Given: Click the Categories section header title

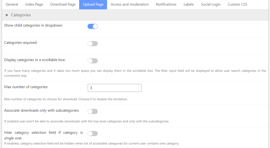Looking at the screenshot, I should tap(21, 15).
